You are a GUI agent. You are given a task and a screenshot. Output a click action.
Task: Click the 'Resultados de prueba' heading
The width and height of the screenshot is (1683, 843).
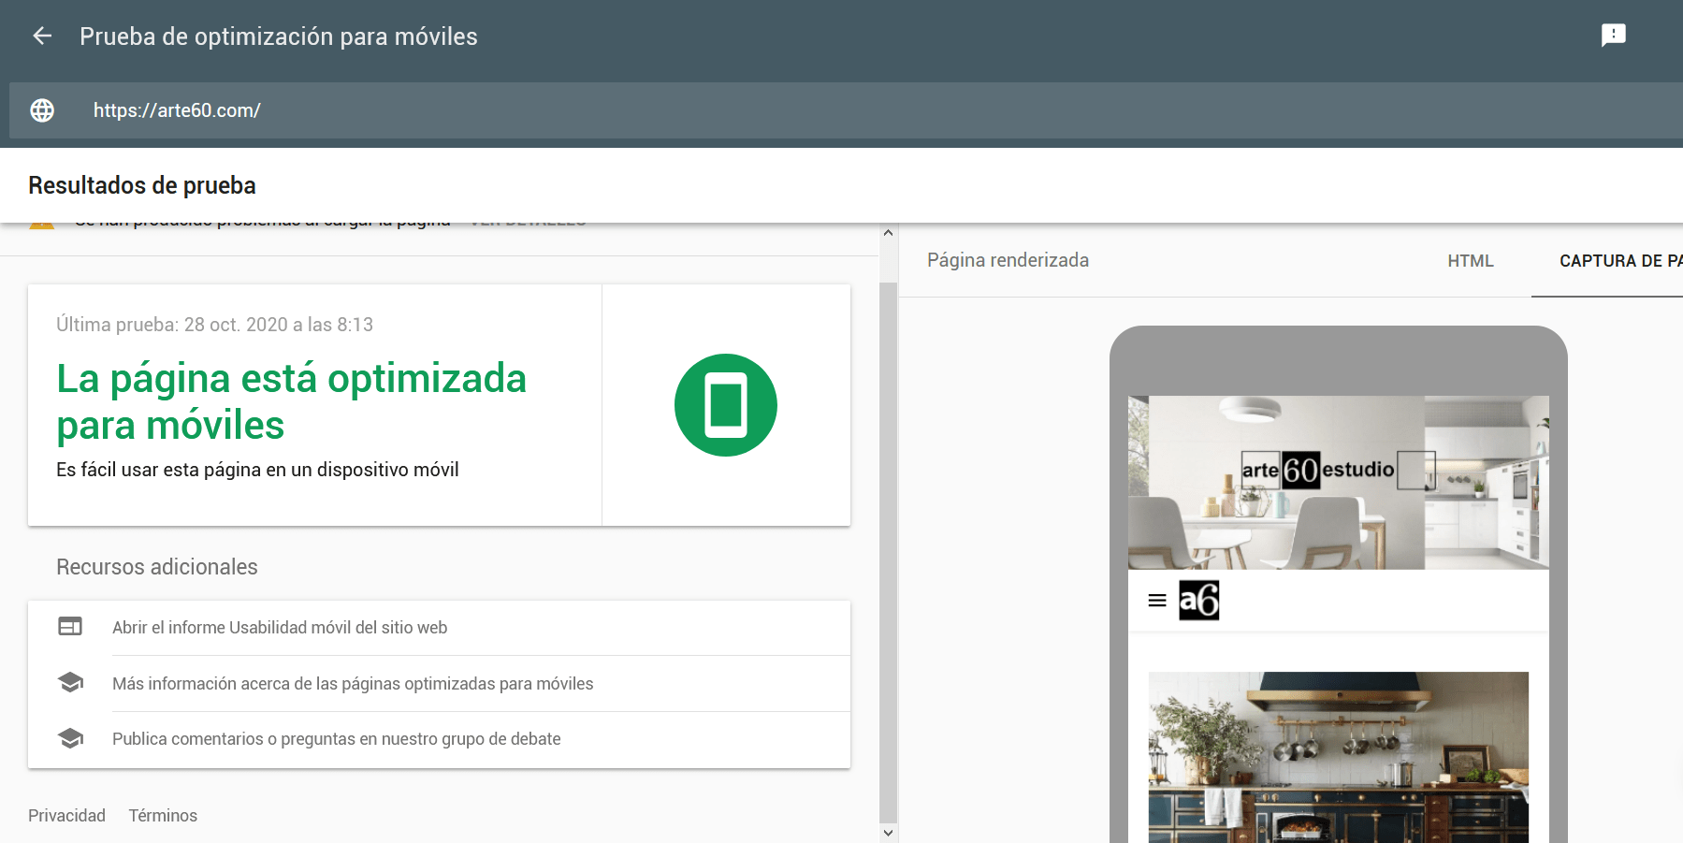(141, 185)
